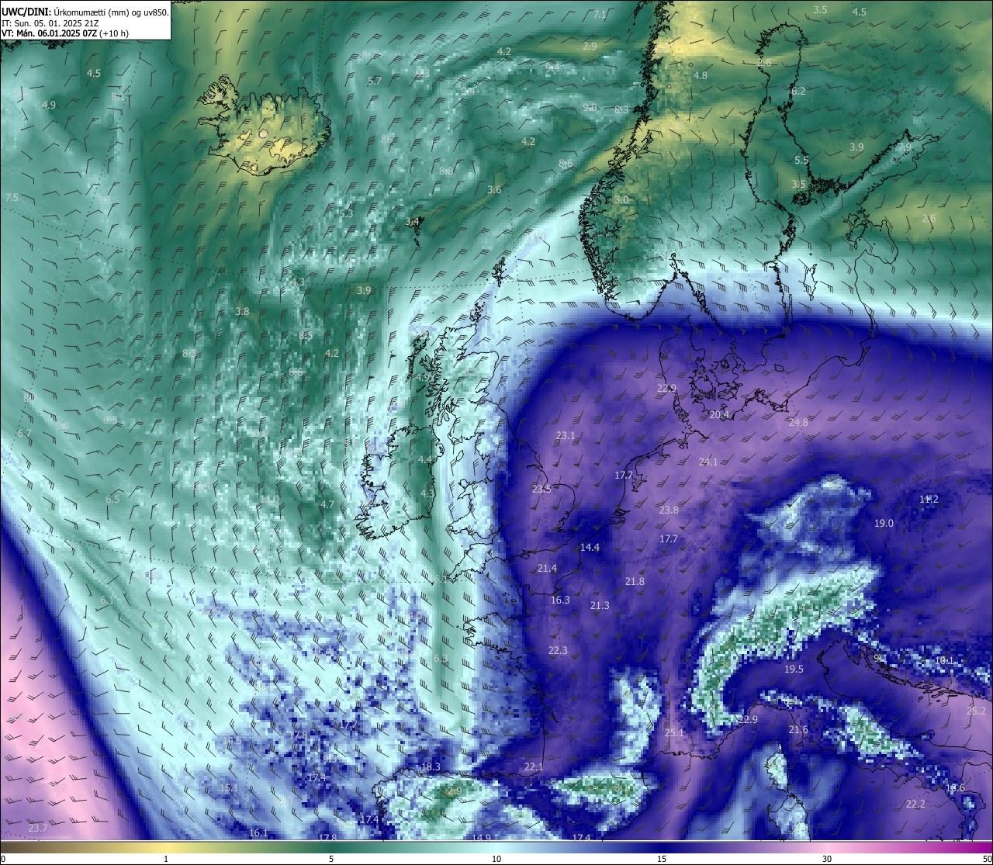Click the map value '24.8'
The width and height of the screenshot is (993, 865).
point(798,423)
